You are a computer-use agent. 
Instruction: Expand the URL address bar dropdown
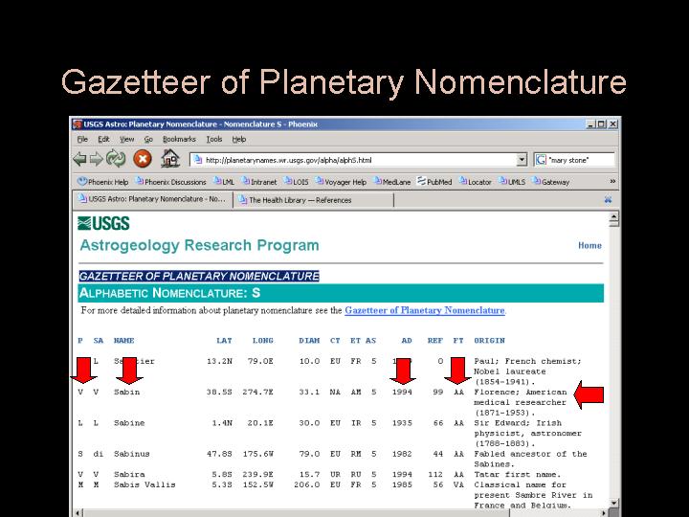pos(522,160)
